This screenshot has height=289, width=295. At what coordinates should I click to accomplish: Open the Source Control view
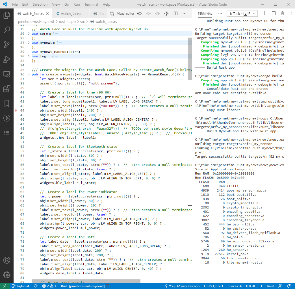[7, 44]
